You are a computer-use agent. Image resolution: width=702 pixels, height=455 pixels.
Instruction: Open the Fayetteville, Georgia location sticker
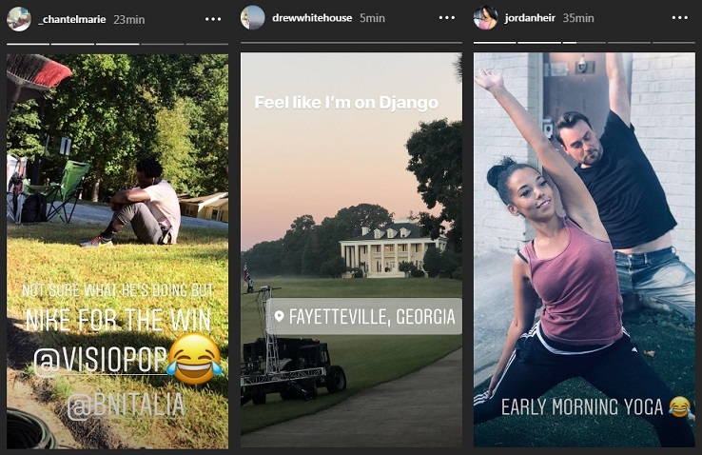pos(365,317)
